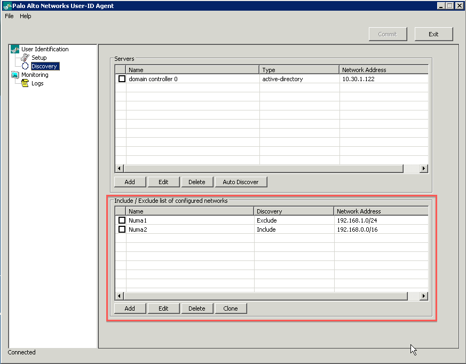Viewport: 466px width, 364px height.
Task: Click Auto Discover for servers
Action: coord(241,181)
